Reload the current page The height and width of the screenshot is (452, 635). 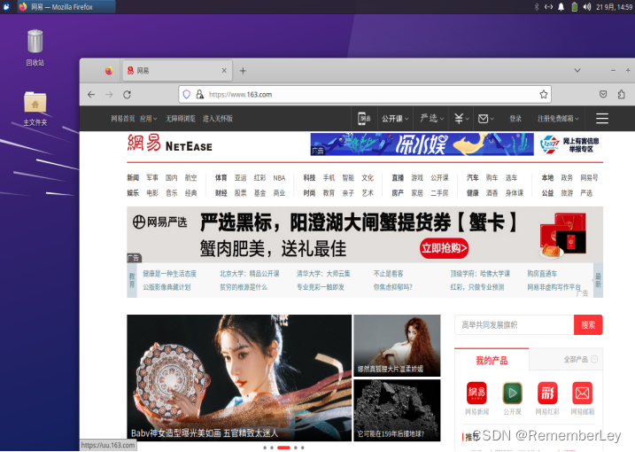128,95
